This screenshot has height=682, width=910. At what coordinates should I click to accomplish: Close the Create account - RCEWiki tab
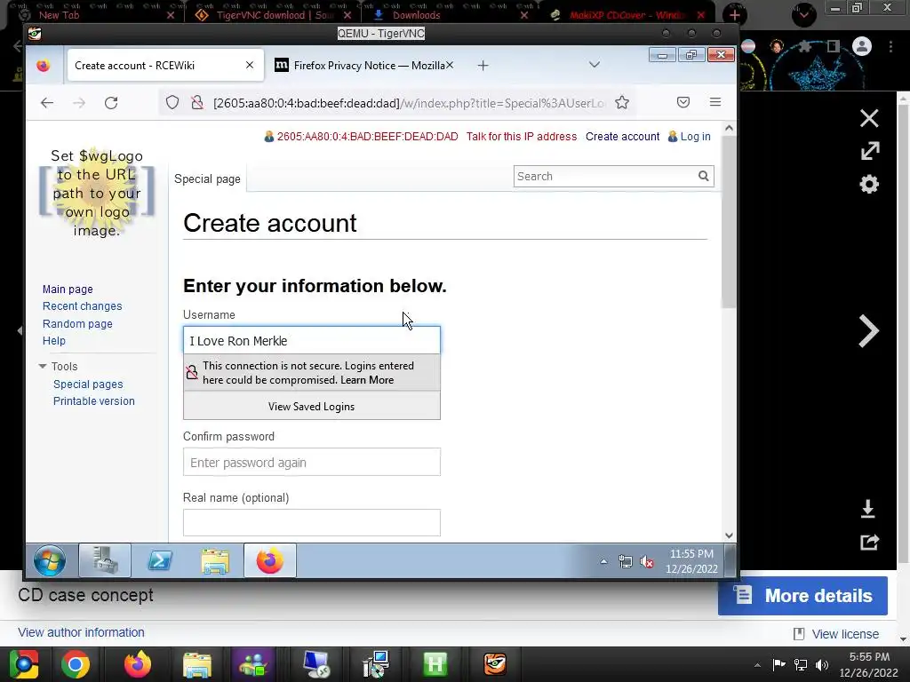[x=250, y=65]
